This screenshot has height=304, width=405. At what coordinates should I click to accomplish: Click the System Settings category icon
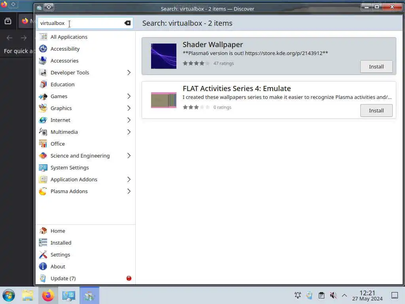(43, 168)
